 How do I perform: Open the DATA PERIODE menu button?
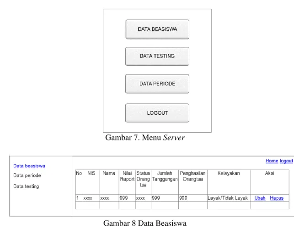[157, 83]
